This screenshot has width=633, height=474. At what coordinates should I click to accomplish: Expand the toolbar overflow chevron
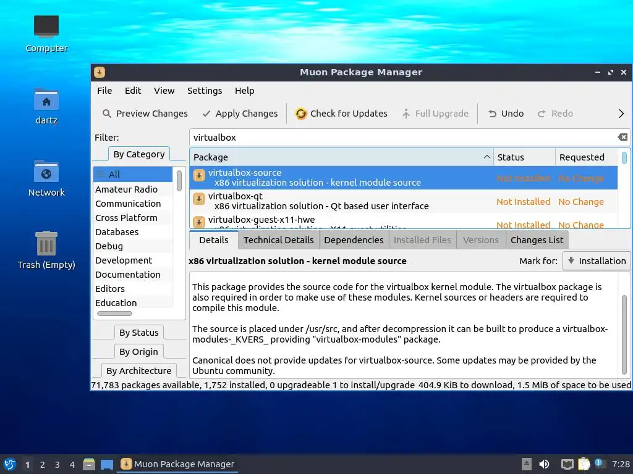pos(621,114)
